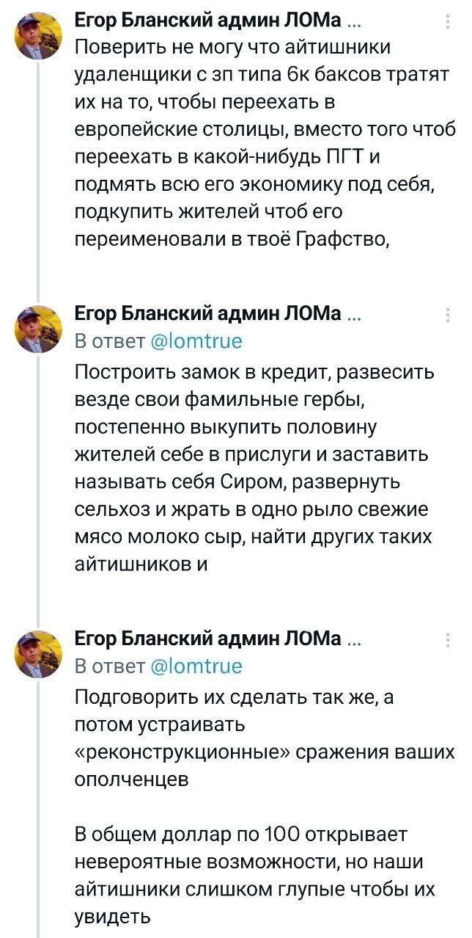Screen dimensions: 472x938
Task: Click truncated name ellipsis on 'Построить замок' reply
Action: [353, 318]
